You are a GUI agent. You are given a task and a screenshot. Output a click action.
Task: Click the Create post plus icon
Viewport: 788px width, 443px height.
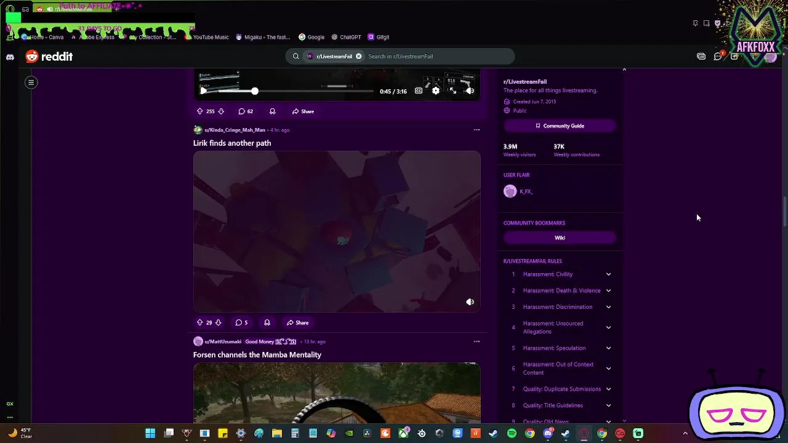[734, 57]
